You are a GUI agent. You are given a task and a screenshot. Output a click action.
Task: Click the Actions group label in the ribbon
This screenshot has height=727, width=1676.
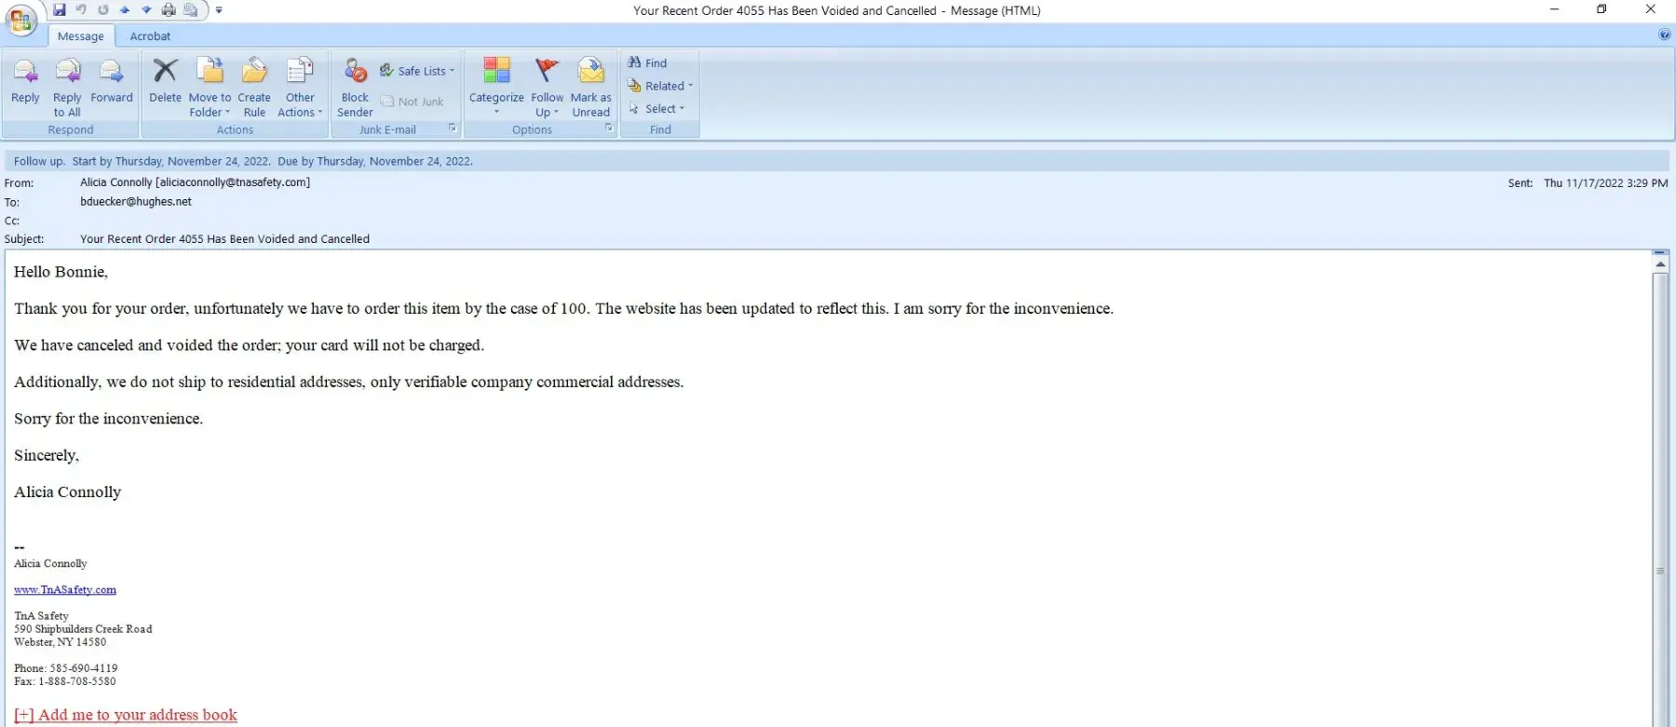[235, 130]
